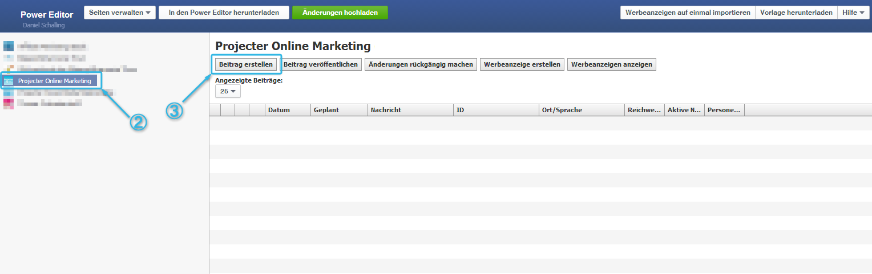Click the Daniel Schalling account name

43,26
